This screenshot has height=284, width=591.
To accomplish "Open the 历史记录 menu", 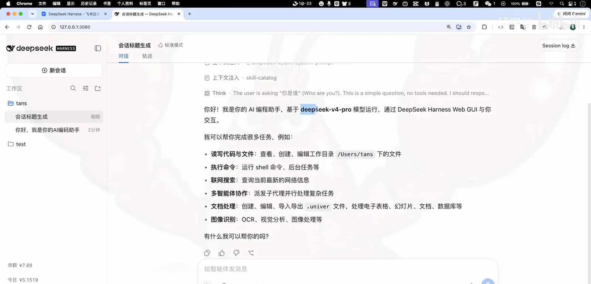I will [89, 4].
